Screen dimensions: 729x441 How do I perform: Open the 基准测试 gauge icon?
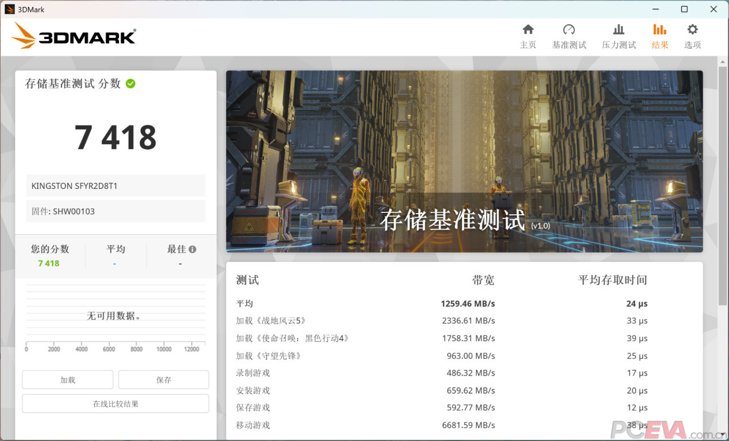[569, 30]
